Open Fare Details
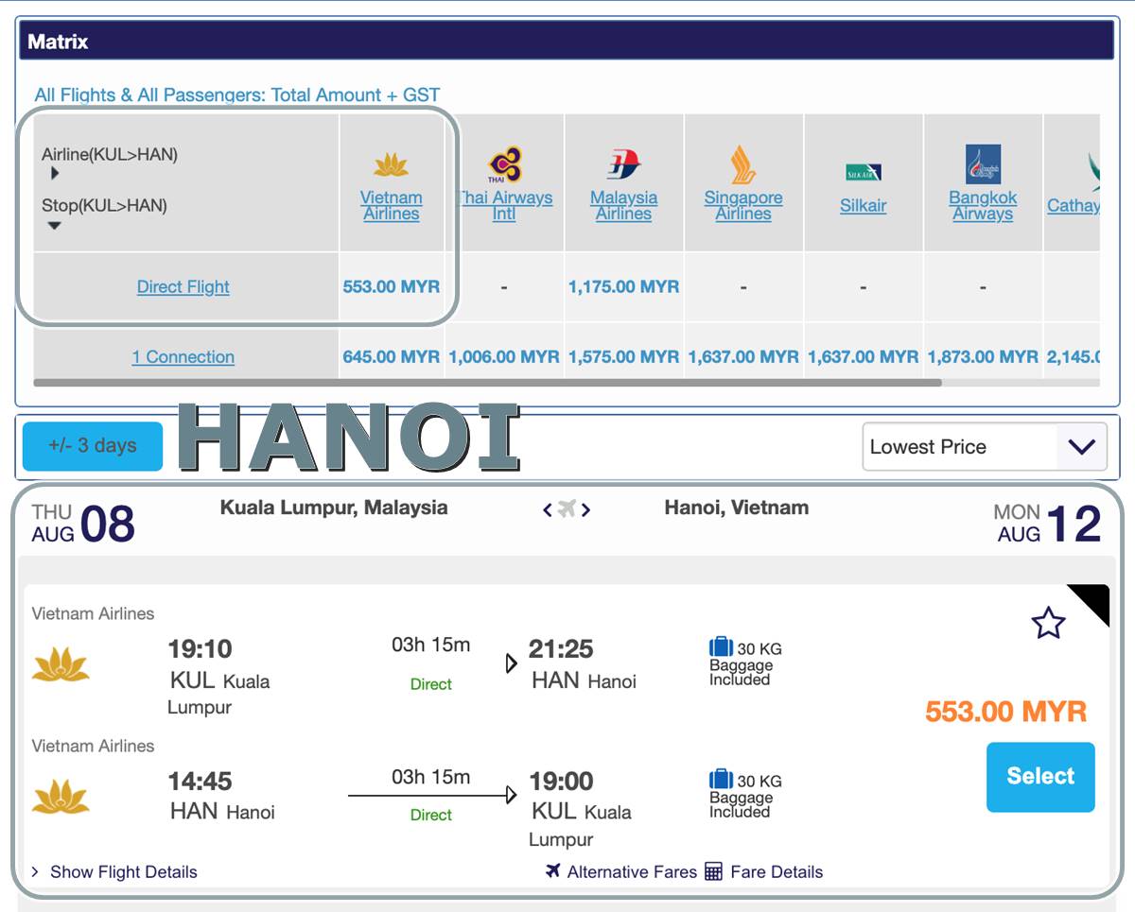The height and width of the screenshot is (912, 1135). pos(764,872)
